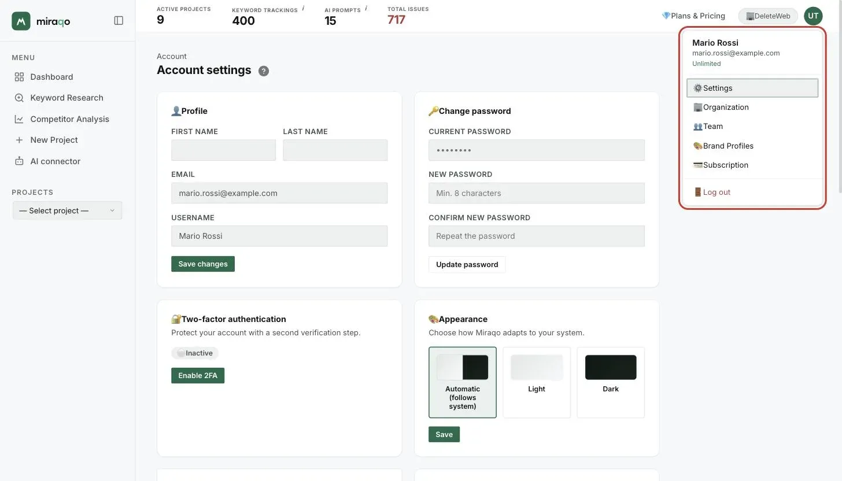
Task: Click the Update password button
Action: click(x=467, y=264)
